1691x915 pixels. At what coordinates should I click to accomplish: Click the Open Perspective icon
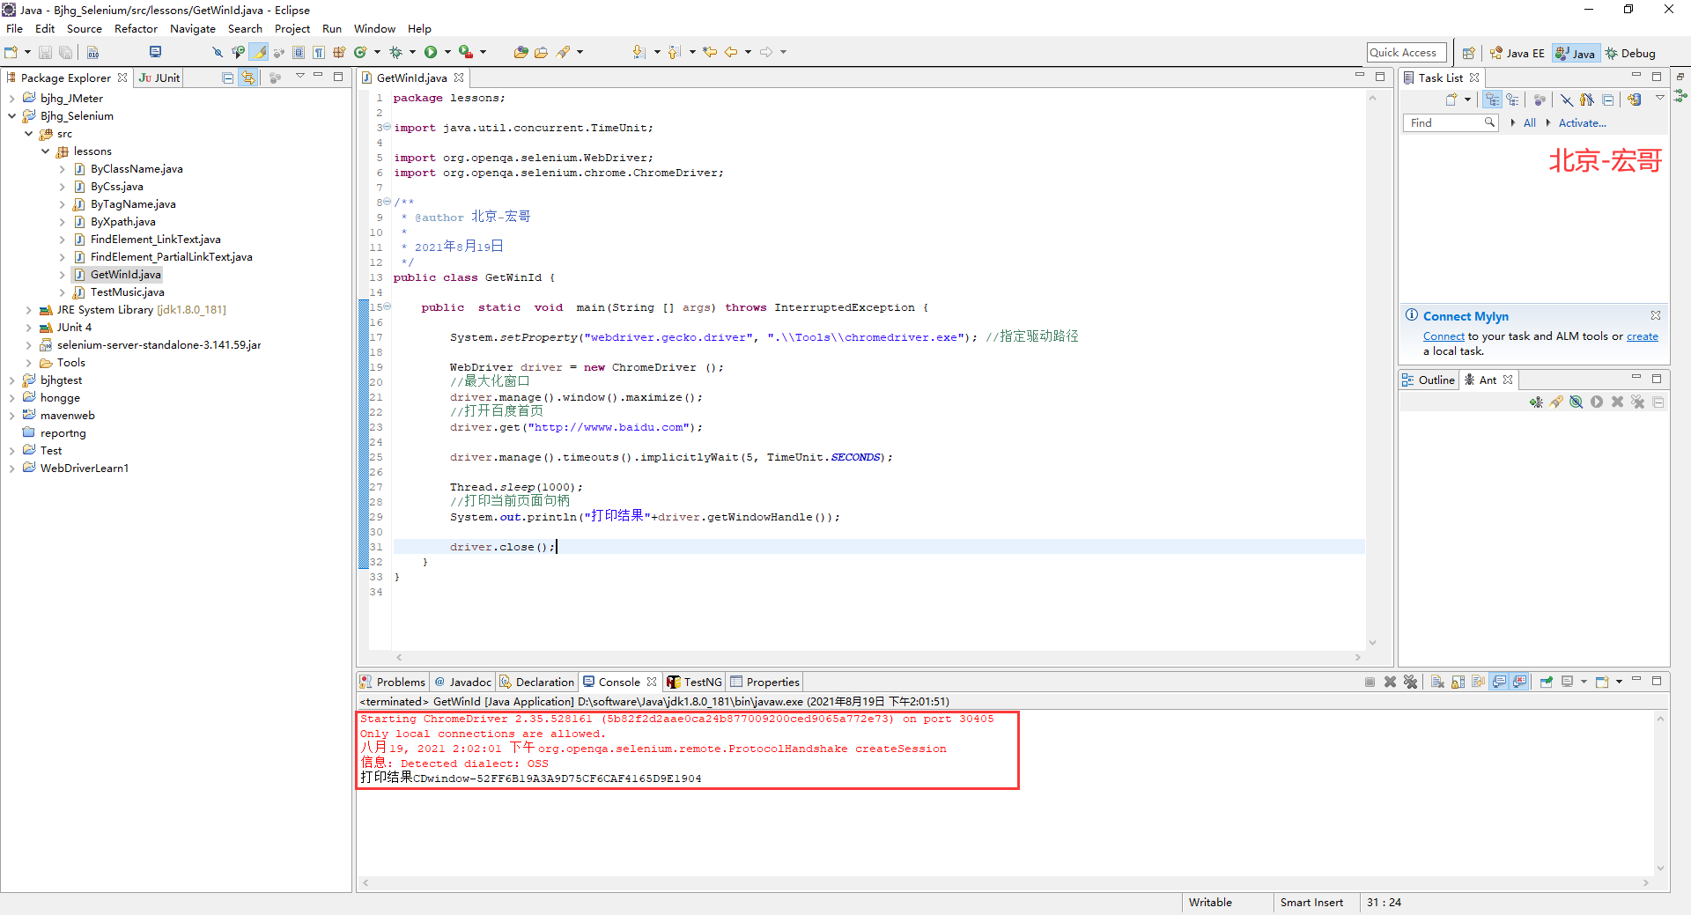[x=1468, y=53]
